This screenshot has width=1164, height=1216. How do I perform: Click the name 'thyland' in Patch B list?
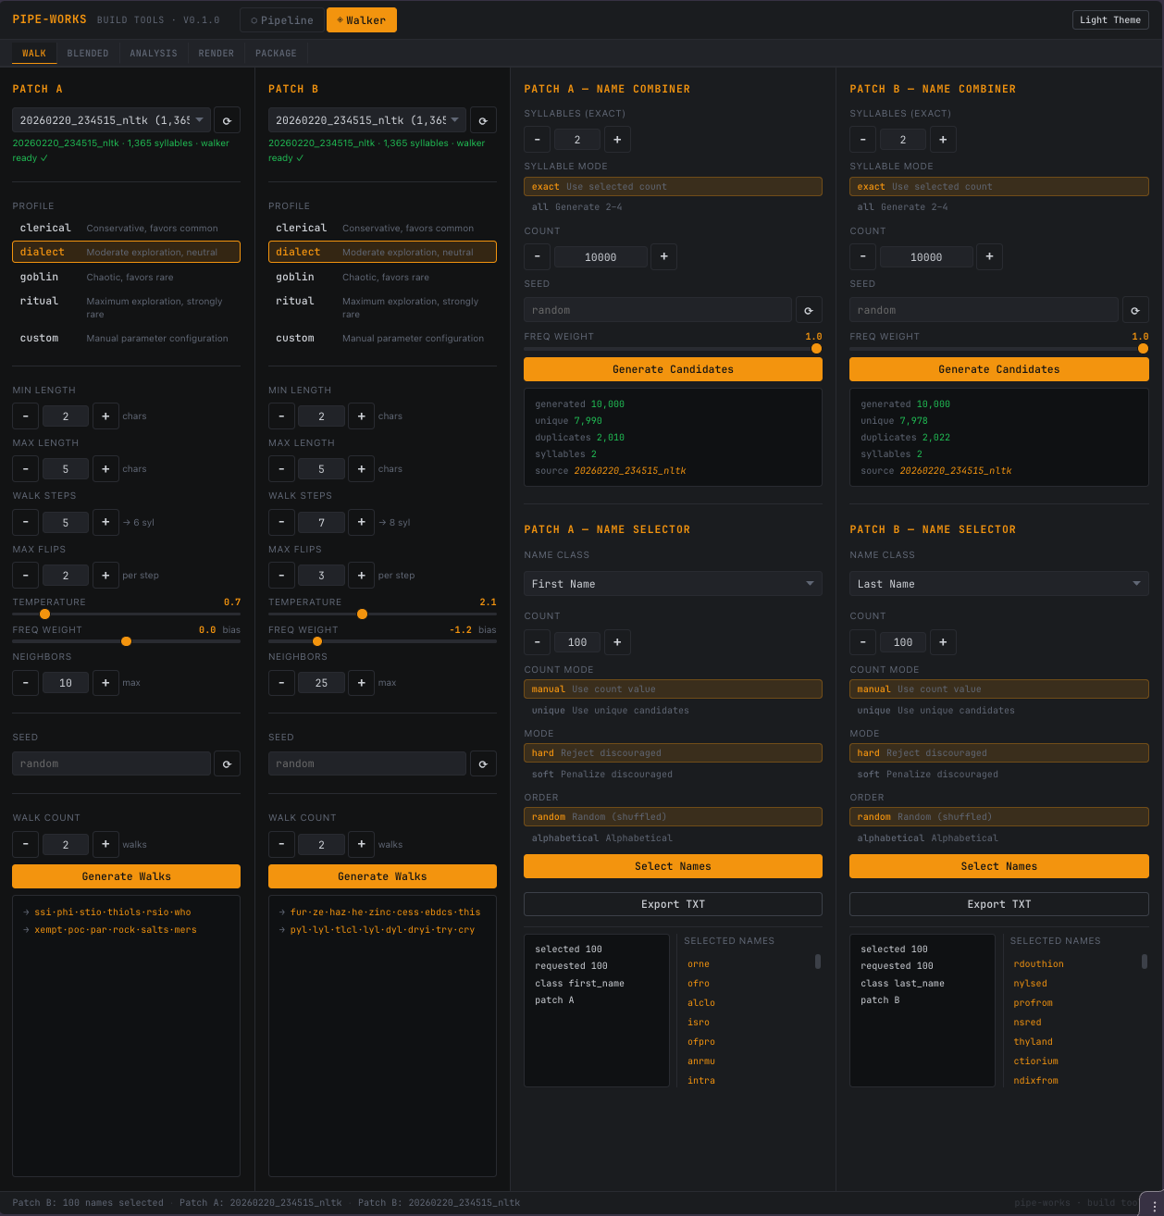coord(1033,1042)
